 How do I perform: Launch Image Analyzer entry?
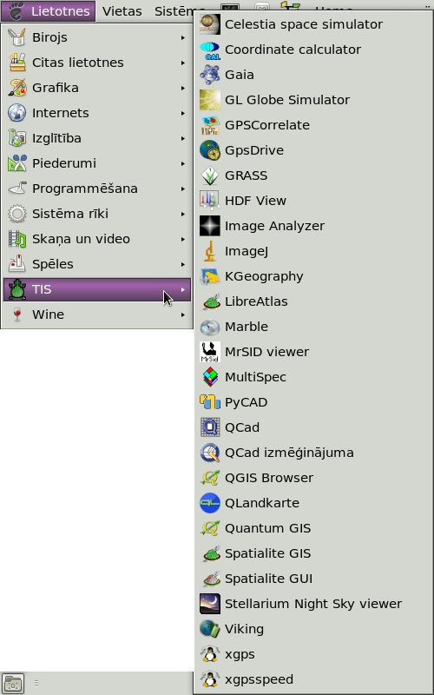[313, 226]
